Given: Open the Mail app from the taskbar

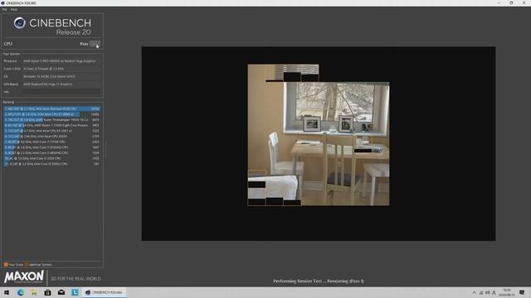Looking at the screenshot, I should pos(61,292).
